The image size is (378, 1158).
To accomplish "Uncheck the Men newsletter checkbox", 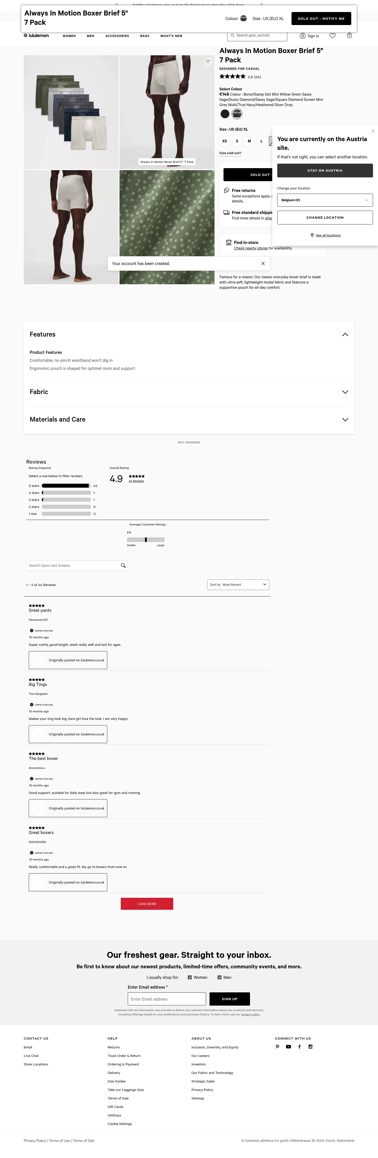I will coord(219,977).
